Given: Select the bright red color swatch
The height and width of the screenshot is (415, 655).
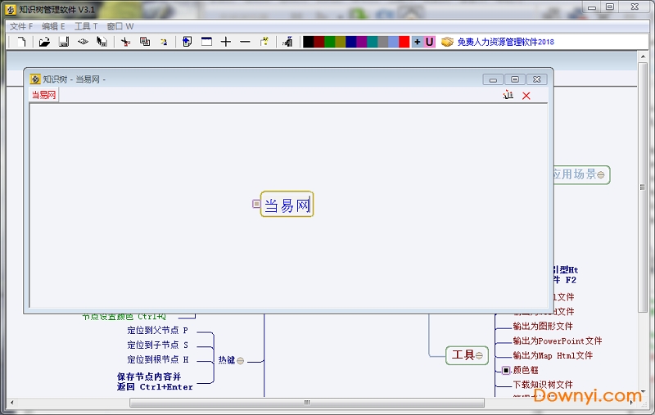Looking at the screenshot, I should click(404, 42).
